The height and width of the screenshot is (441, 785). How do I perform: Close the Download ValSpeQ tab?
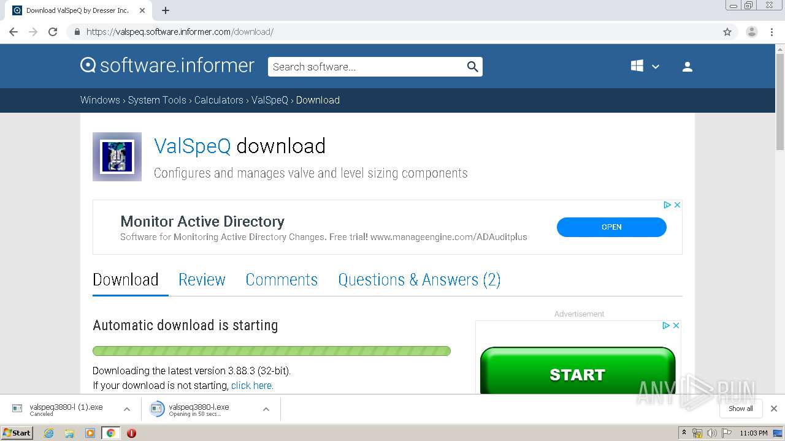pos(142,10)
